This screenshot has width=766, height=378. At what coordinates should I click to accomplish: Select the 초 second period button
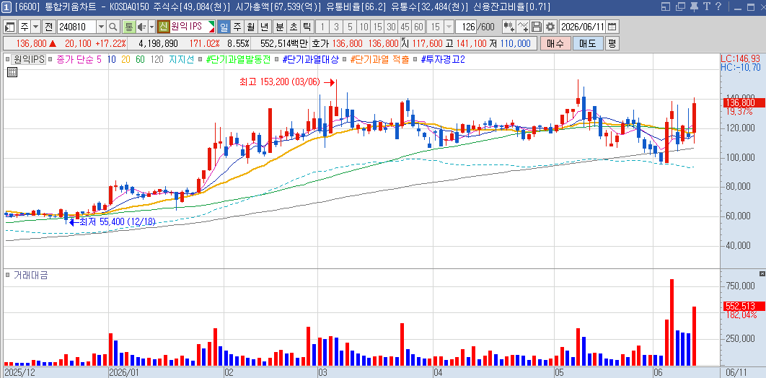point(293,27)
